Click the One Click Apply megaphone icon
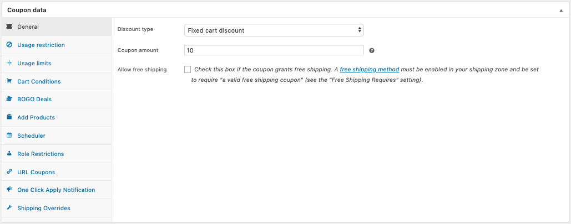Image resolution: width=571 pixels, height=224 pixels. point(9,190)
